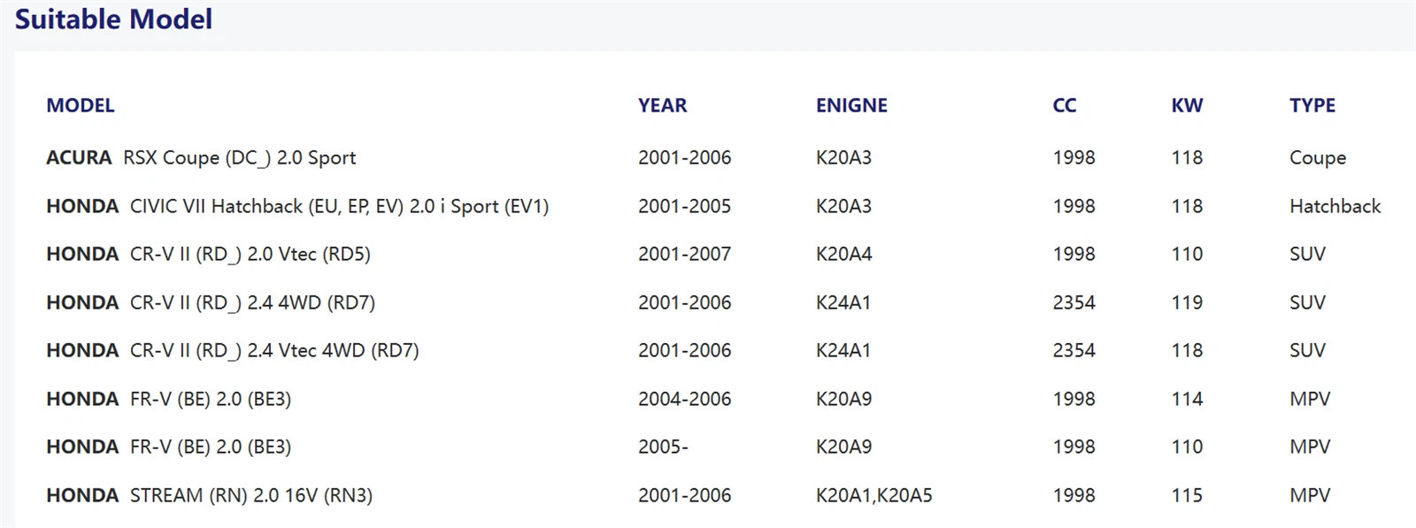Click the 2005- year cell
The height and width of the screenshot is (528, 1416).
(663, 447)
